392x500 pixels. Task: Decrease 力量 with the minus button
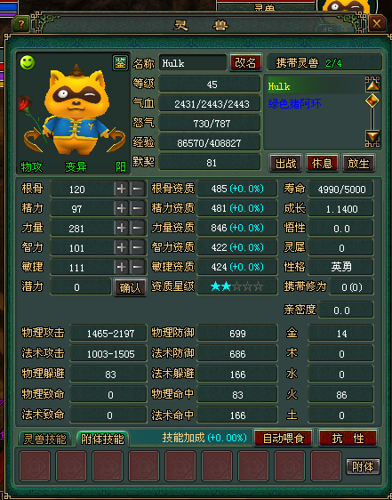138,228
